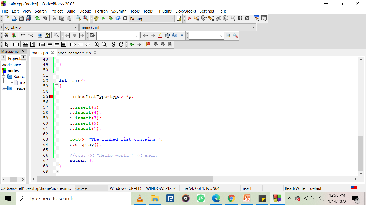The height and width of the screenshot is (205, 366).
Task: Switch to node_header_file.h tab
Action: [x=74, y=53]
